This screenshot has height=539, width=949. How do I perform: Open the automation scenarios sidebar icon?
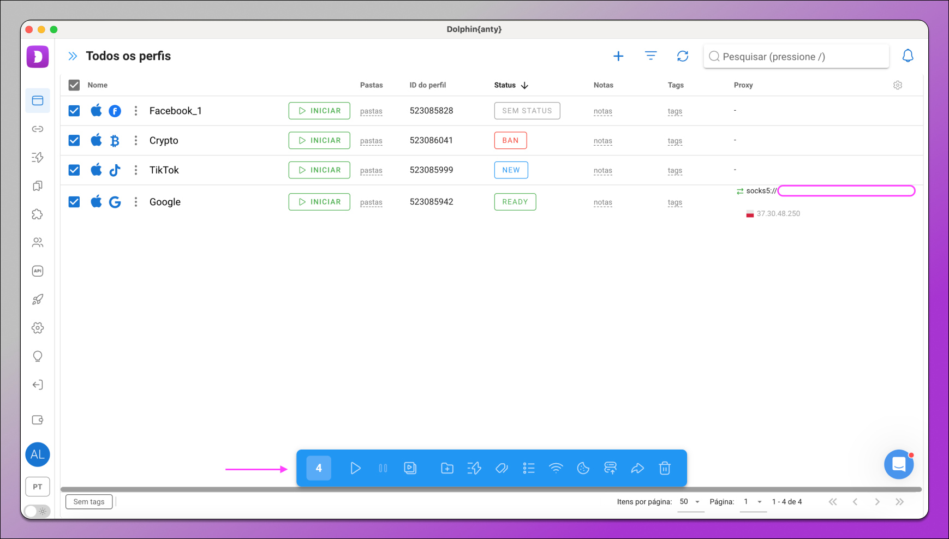[38, 157]
